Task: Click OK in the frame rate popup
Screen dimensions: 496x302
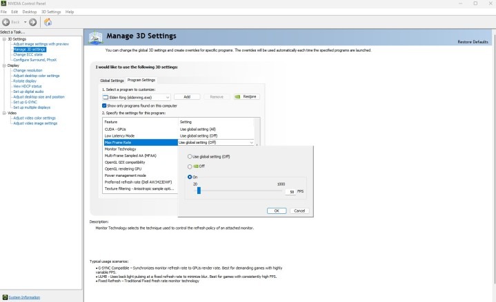Action: pos(277,211)
